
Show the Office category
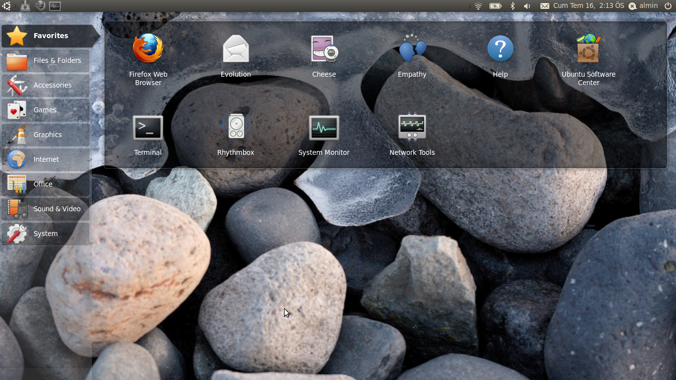(x=46, y=184)
